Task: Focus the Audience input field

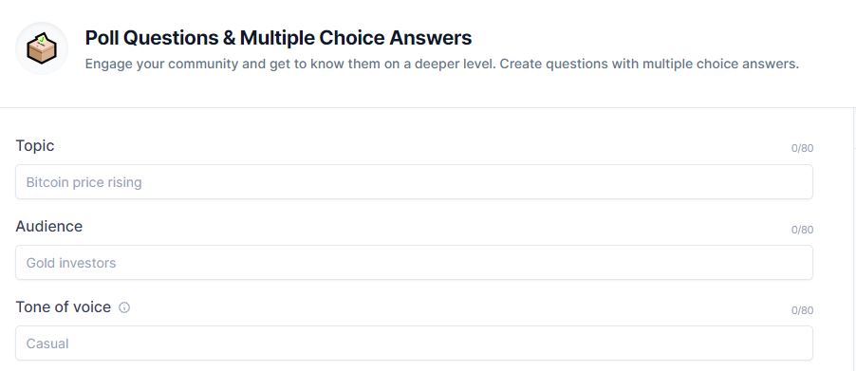Action: tap(414, 263)
